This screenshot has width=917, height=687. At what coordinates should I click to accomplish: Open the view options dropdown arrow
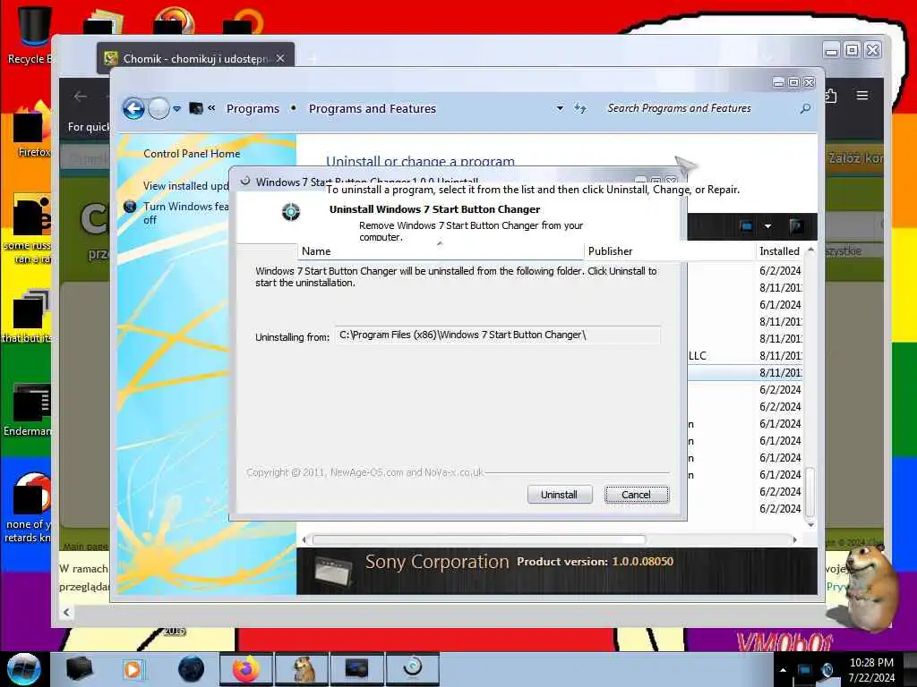[x=767, y=226]
